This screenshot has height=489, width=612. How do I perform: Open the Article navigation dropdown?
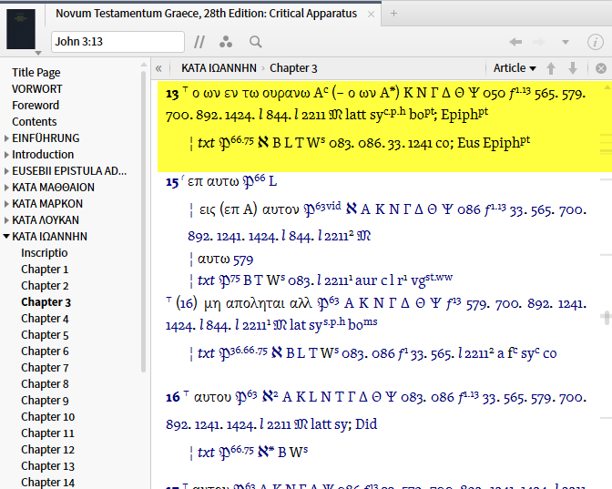pyautogui.click(x=515, y=68)
